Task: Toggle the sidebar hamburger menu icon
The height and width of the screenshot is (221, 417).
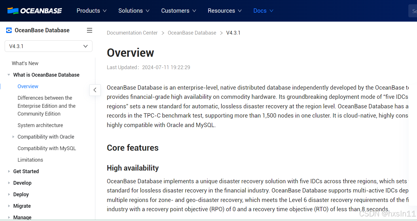Action: pos(90,30)
